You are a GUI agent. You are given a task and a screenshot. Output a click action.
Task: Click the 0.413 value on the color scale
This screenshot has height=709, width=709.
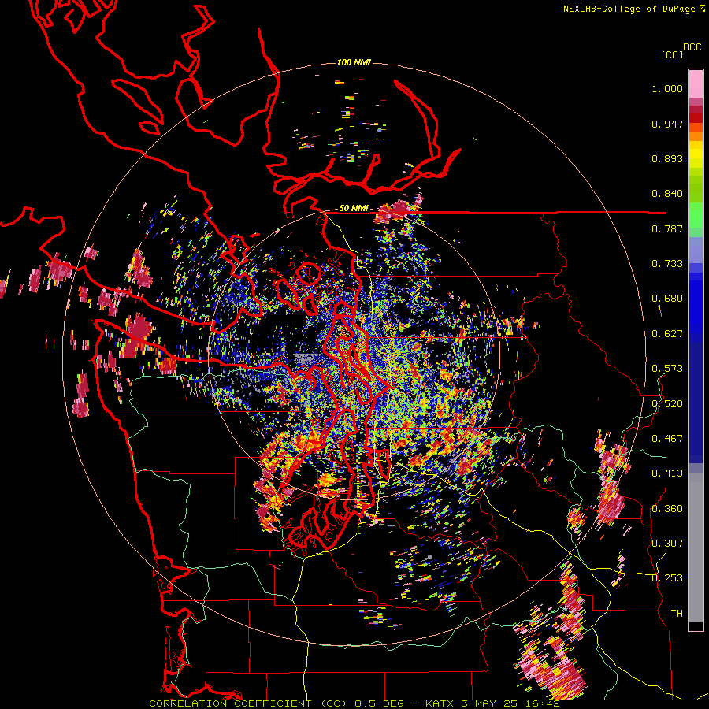pyautogui.click(x=667, y=473)
